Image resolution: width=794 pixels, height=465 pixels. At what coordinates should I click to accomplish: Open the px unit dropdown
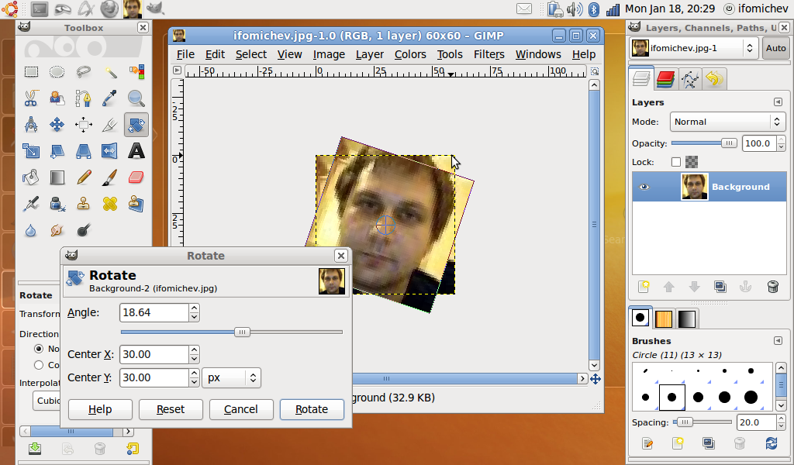(x=231, y=378)
